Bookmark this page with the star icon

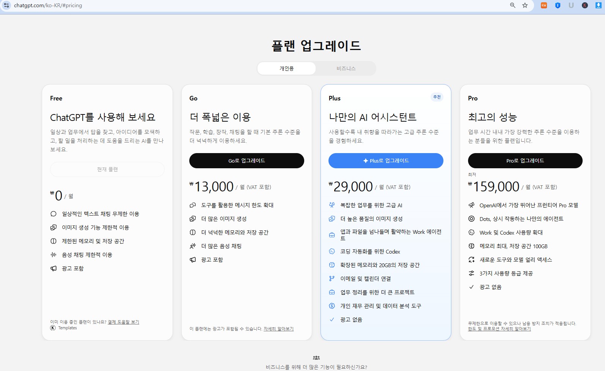coord(525,5)
